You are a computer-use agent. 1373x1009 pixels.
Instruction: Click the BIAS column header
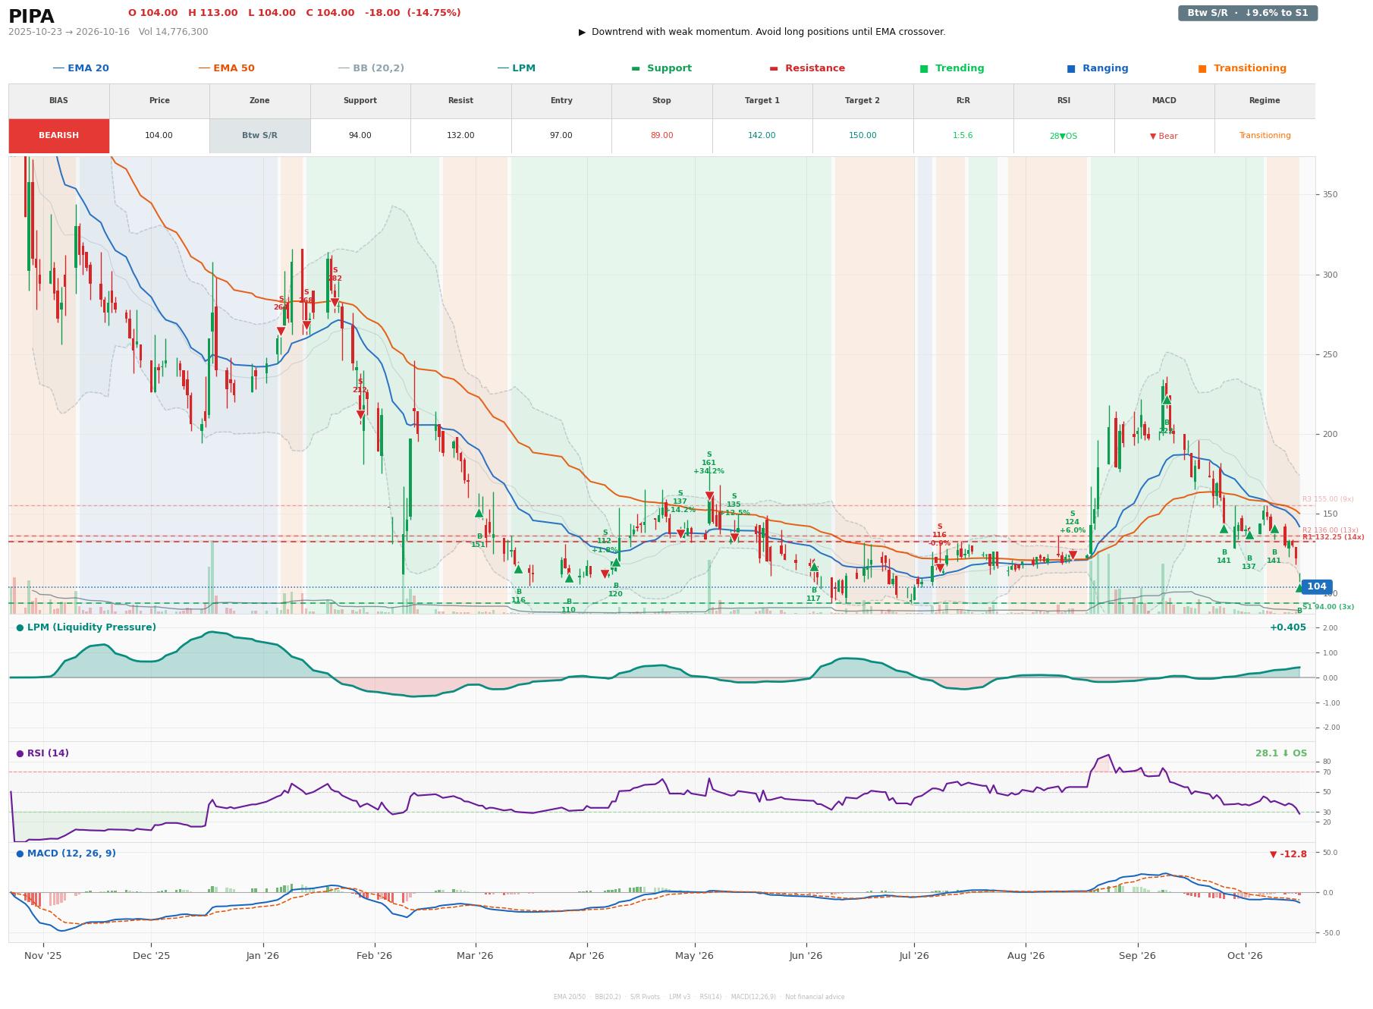[x=59, y=101]
